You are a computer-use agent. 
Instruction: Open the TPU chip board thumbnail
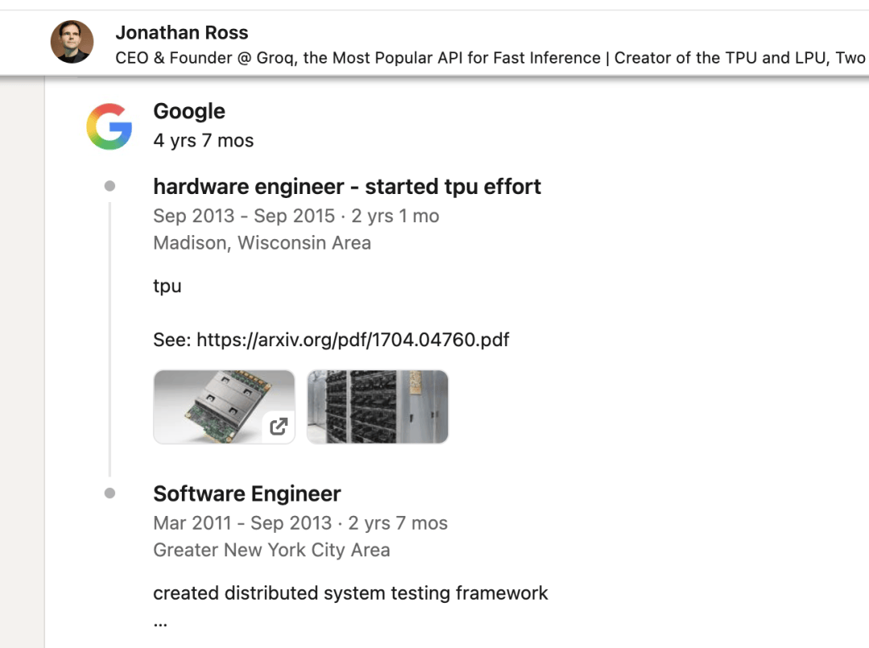[217, 406]
